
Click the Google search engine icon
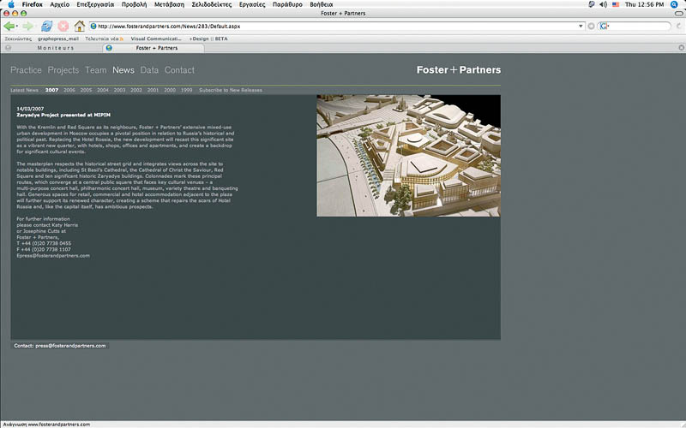click(x=604, y=27)
